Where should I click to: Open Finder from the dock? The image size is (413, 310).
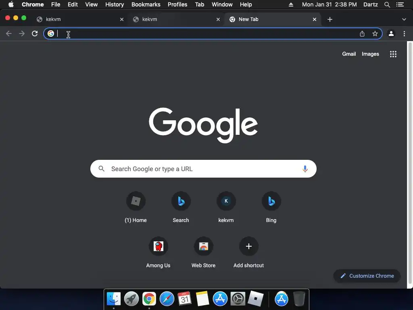click(113, 299)
